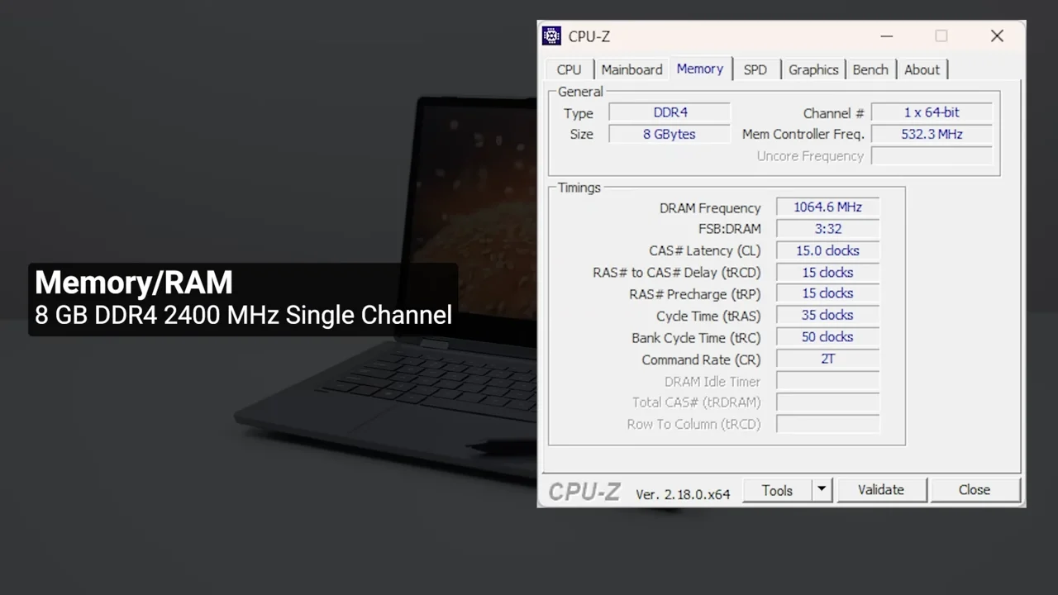Select the Memory tab
Viewport: 1058px width, 595px height.
pyautogui.click(x=699, y=69)
